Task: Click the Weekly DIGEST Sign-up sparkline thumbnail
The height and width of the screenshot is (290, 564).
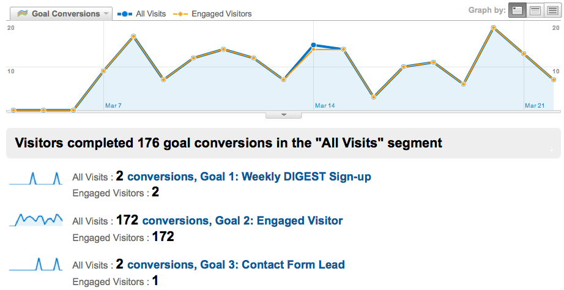Action: 35,179
